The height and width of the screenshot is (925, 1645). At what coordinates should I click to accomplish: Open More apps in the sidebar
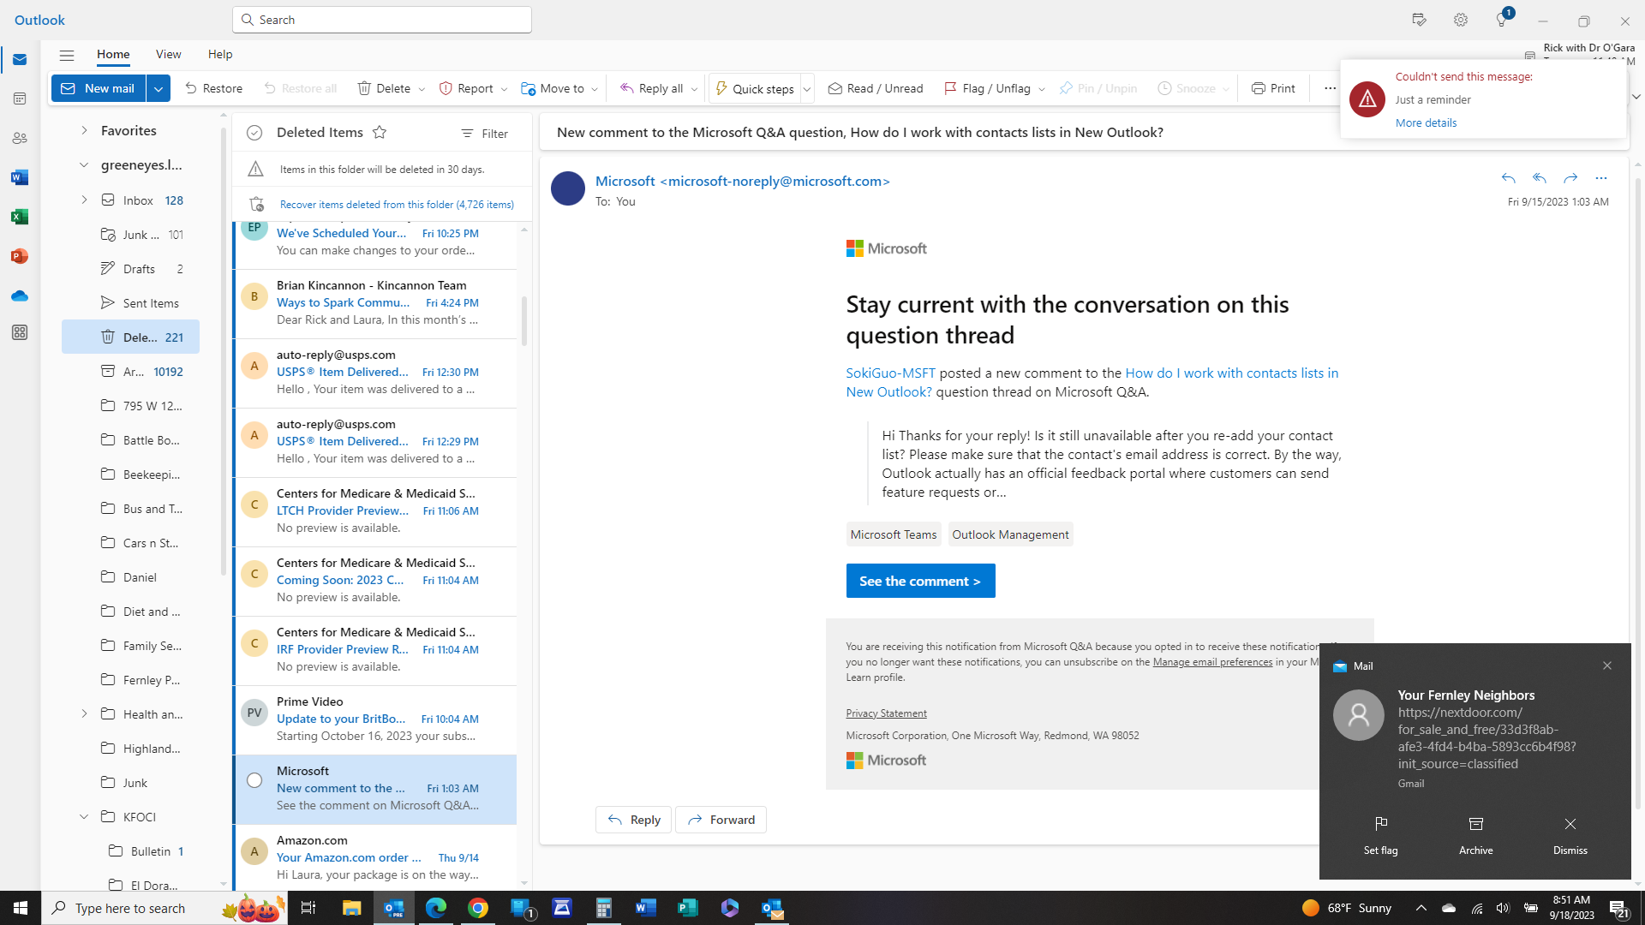click(x=20, y=332)
